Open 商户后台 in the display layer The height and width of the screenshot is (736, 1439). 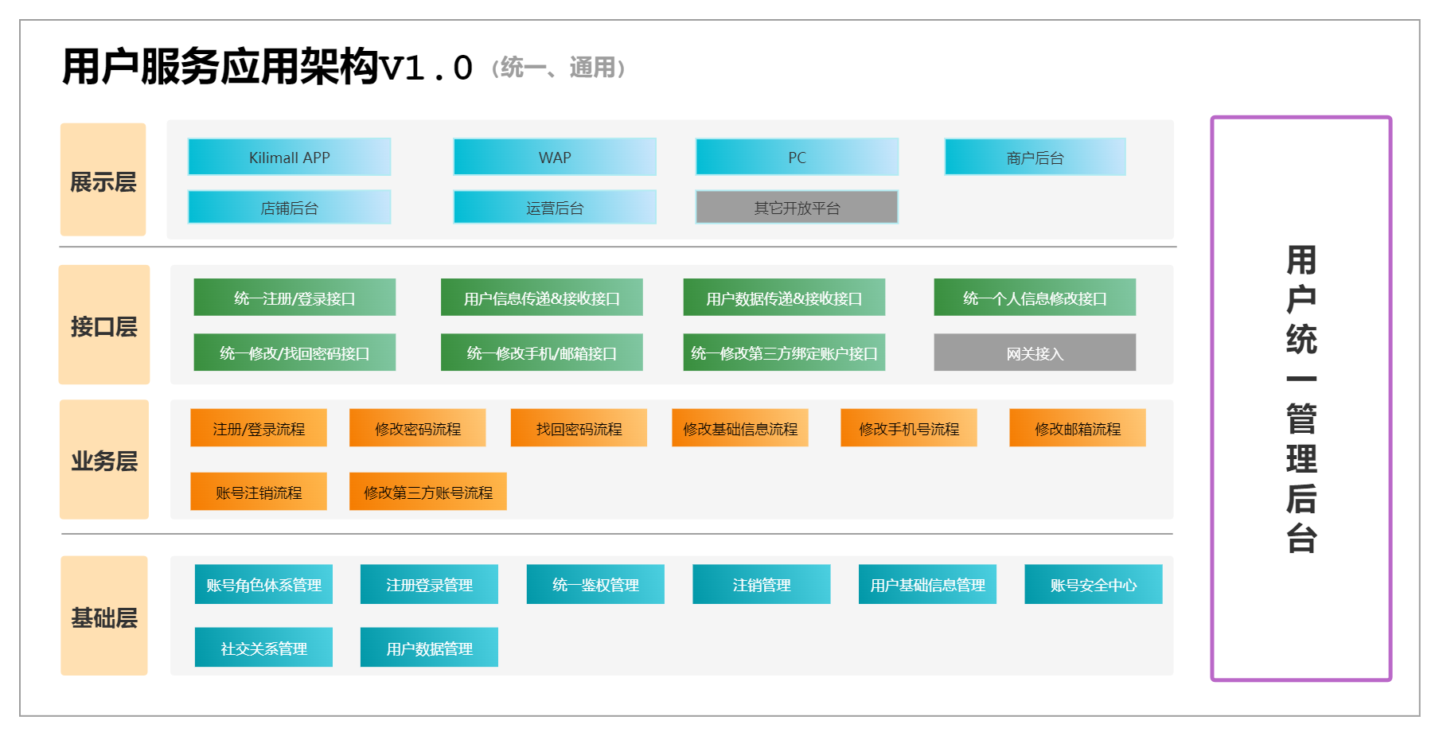tap(1035, 157)
